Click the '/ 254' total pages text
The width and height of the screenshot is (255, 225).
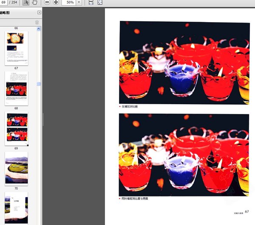13,2
